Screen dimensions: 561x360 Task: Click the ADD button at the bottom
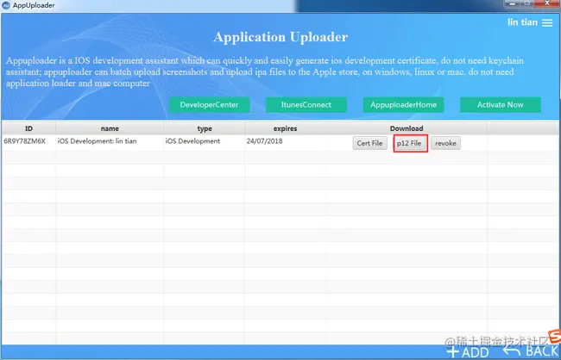(468, 351)
